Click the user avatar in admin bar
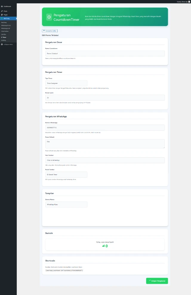The image size is (191, 295). pyautogui.click(x=189, y=1)
